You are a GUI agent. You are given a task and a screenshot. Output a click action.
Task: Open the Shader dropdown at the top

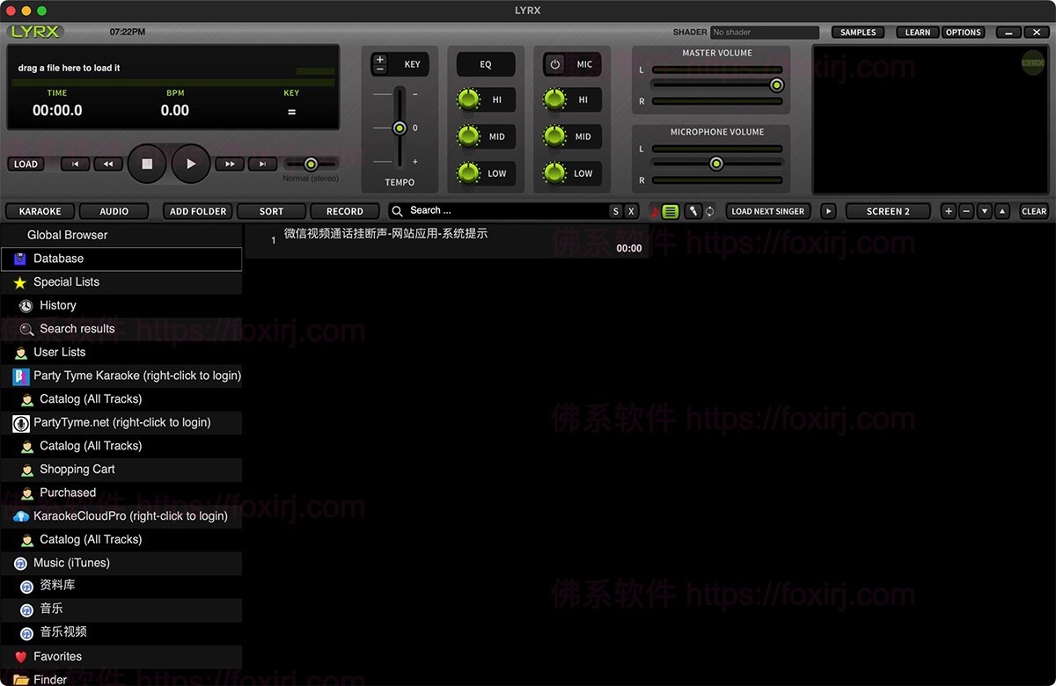pos(765,32)
